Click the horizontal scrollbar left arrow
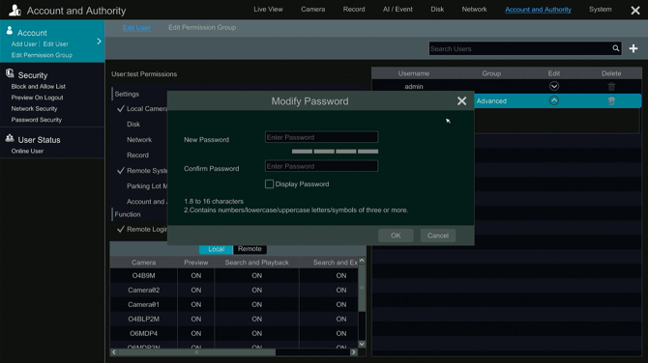This screenshot has height=363, width=648. [x=114, y=352]
